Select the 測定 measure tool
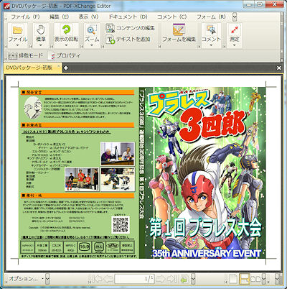Screen dimensions: 287x289 pyautogui.click(x=234, y=35)
